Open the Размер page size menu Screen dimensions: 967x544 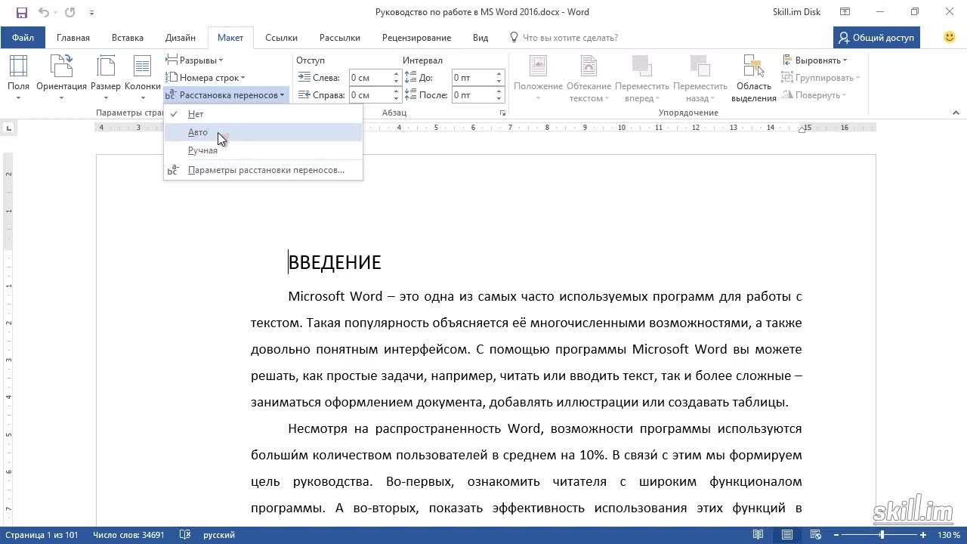pos(106,77)
